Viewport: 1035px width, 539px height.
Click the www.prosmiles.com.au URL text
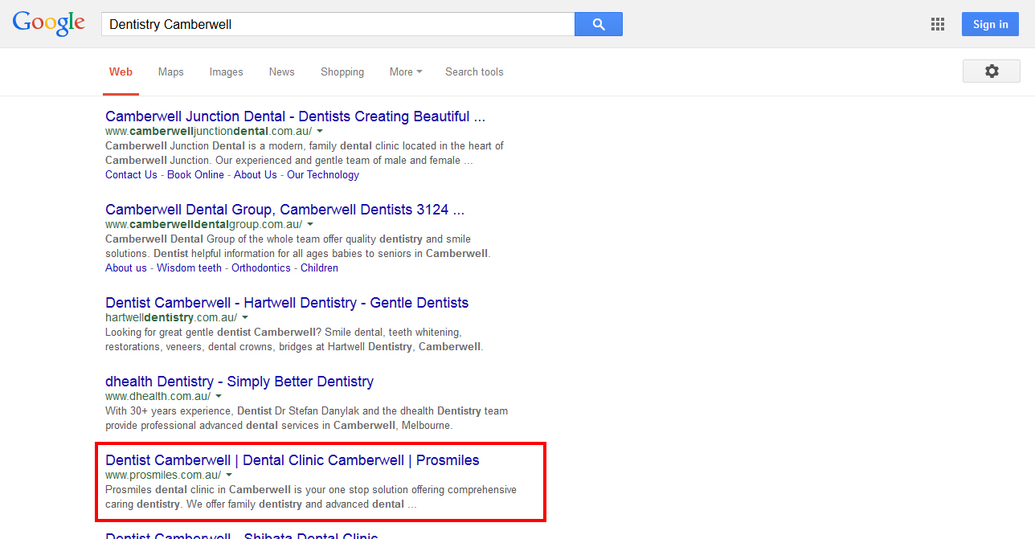(x=163, y=475)
